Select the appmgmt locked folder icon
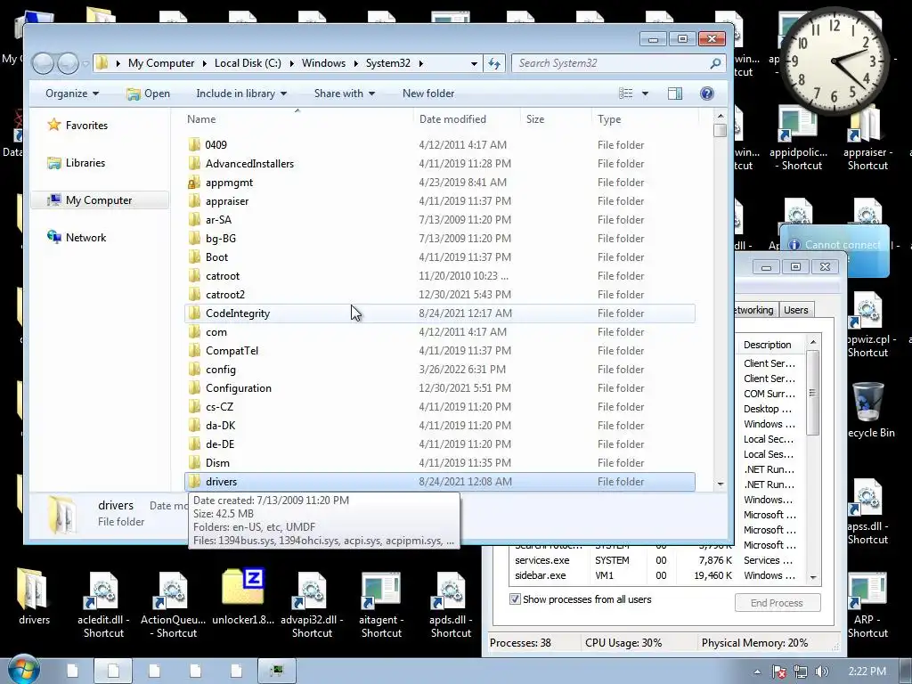Screen dimensions: 912x684 point(194,183)
